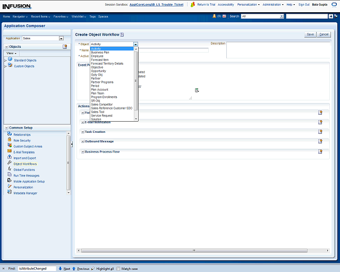Click the Standard Objects cube icon
The image size is (340, 272).
(x=10, y=60)
